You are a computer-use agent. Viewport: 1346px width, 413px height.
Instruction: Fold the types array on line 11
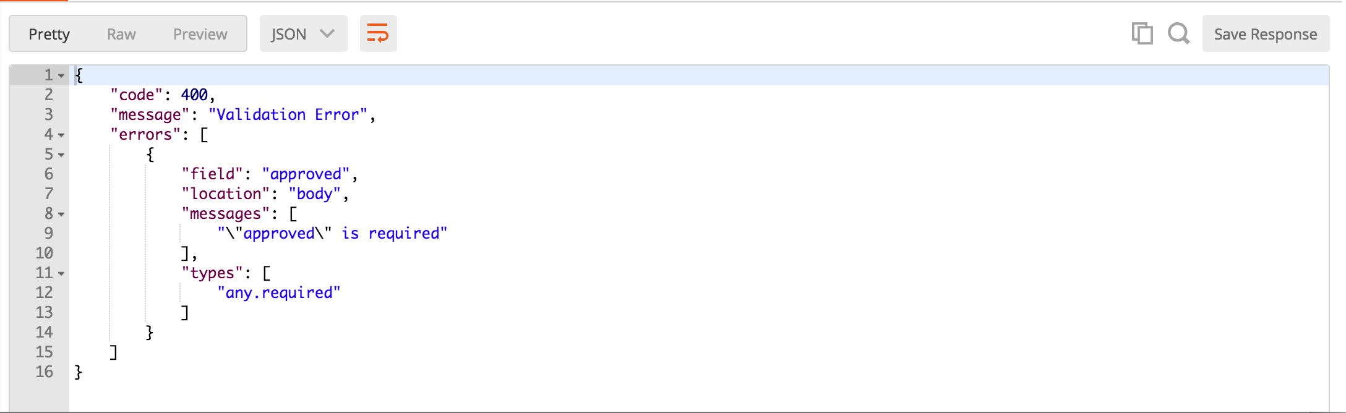click(61, 274)
